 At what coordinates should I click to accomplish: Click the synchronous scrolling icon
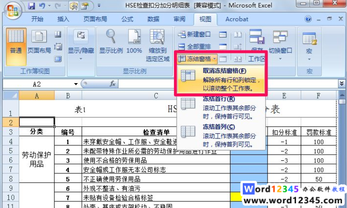click(x=238, y=47)
